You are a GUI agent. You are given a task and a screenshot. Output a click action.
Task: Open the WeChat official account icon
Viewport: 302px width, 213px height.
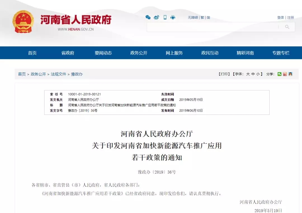pos(148,17)
